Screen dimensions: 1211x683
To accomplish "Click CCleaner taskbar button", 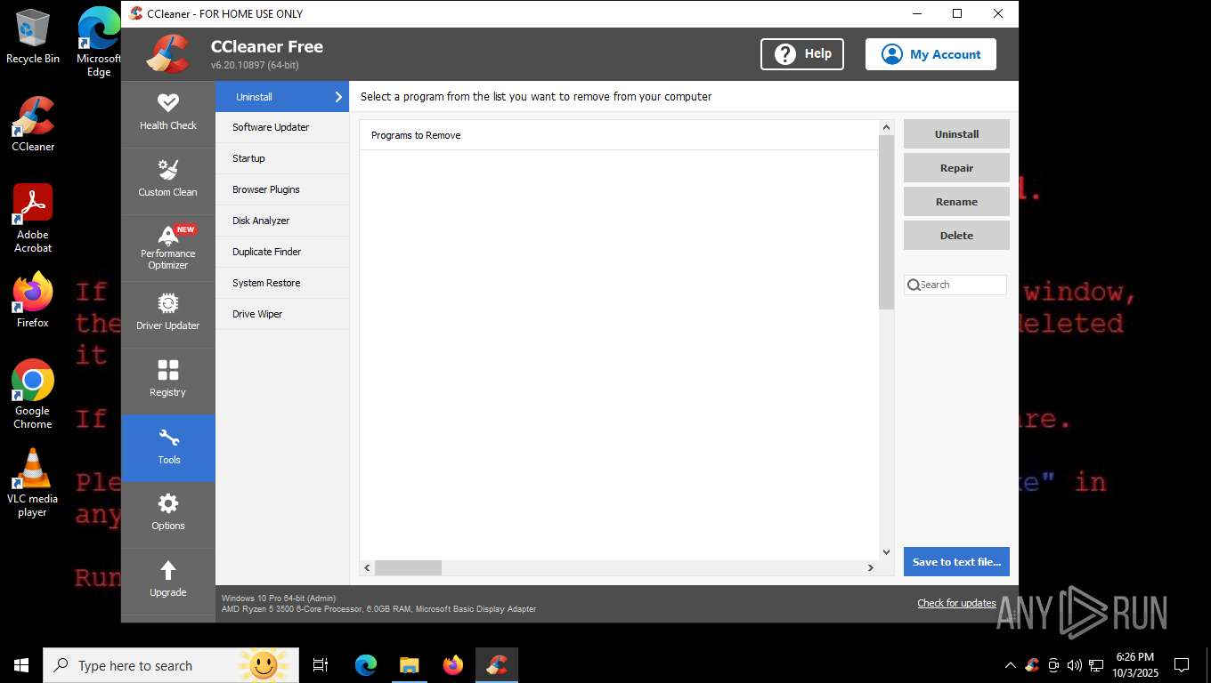I will click(496, 665).
